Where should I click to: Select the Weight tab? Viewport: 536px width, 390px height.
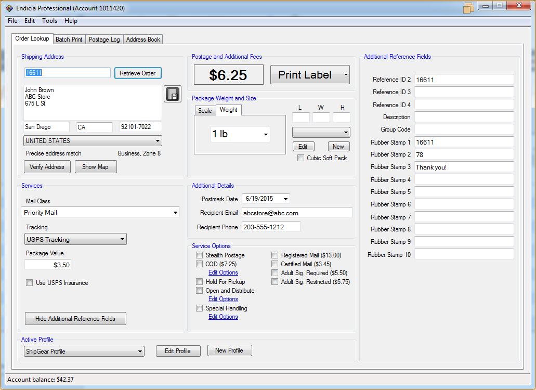pyautogui.click(x=228, y=110)
